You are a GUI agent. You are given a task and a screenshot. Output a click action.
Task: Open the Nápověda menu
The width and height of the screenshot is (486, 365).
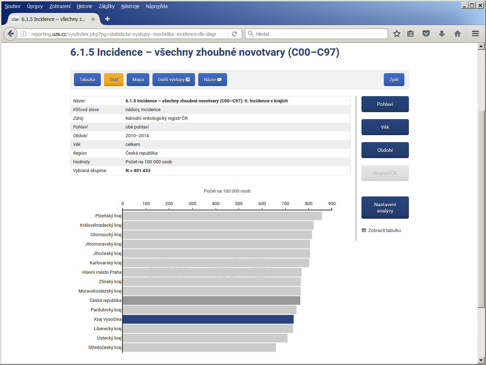coord(157,6)
